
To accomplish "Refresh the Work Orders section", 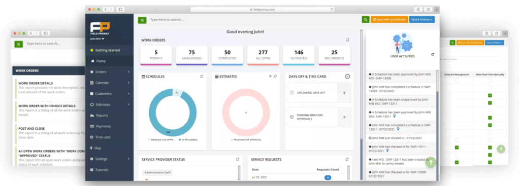I will click(x=347, y=40).
